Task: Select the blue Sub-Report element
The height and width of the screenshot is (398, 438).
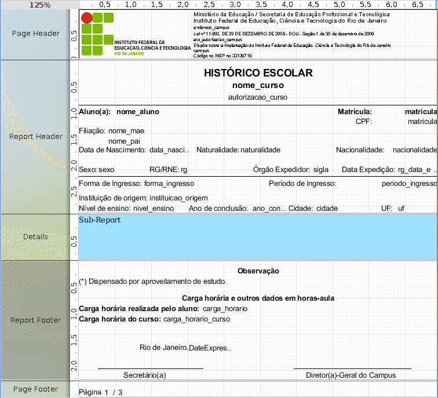Action: (x=258, y=237)
